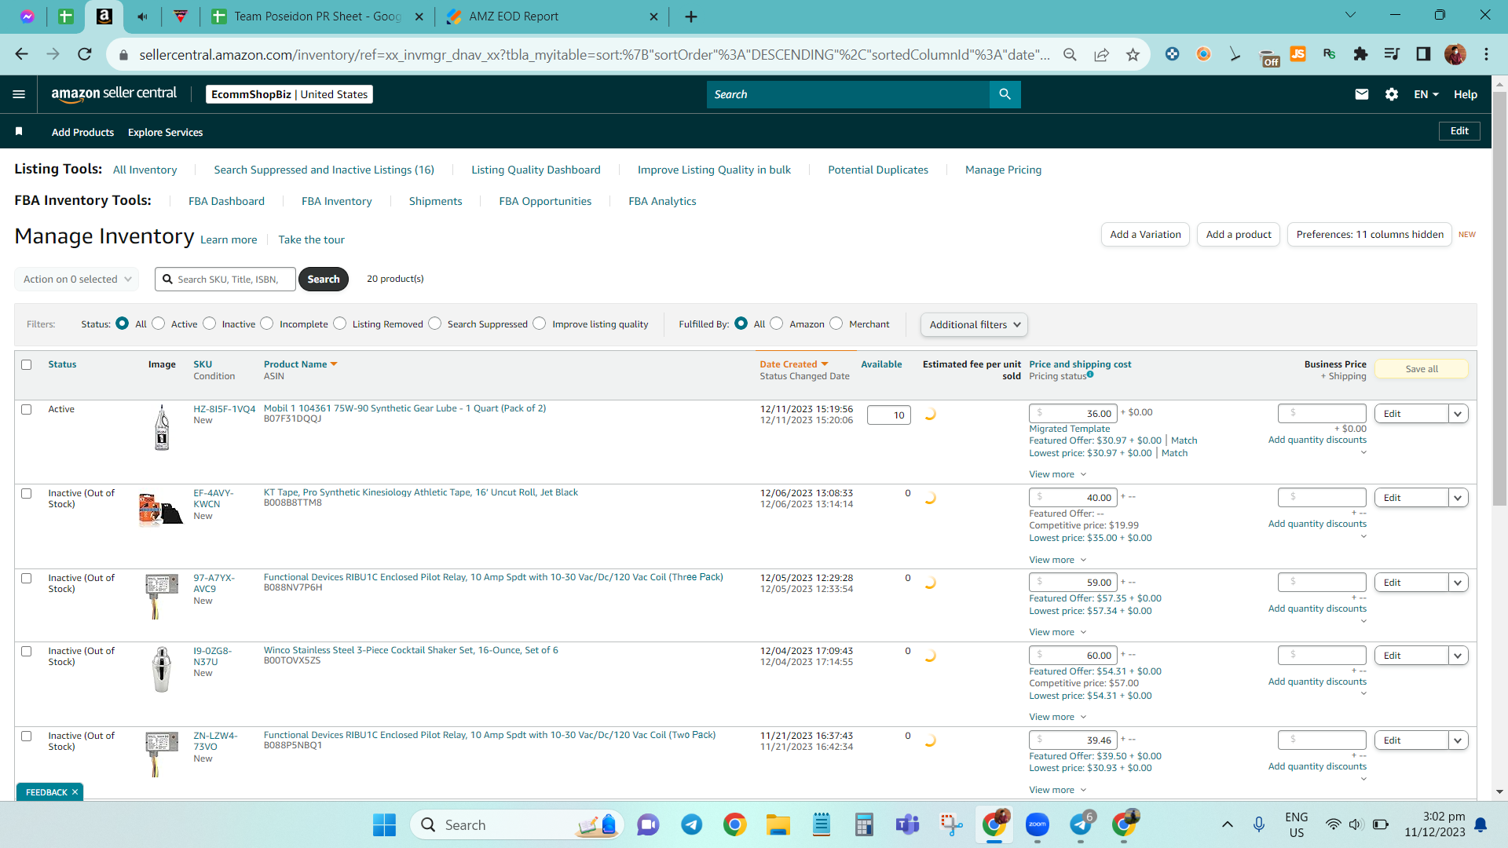Viewport: 1508px width, 848px height.
Task: Click the Windows Start button
Action: click(384, 824)
